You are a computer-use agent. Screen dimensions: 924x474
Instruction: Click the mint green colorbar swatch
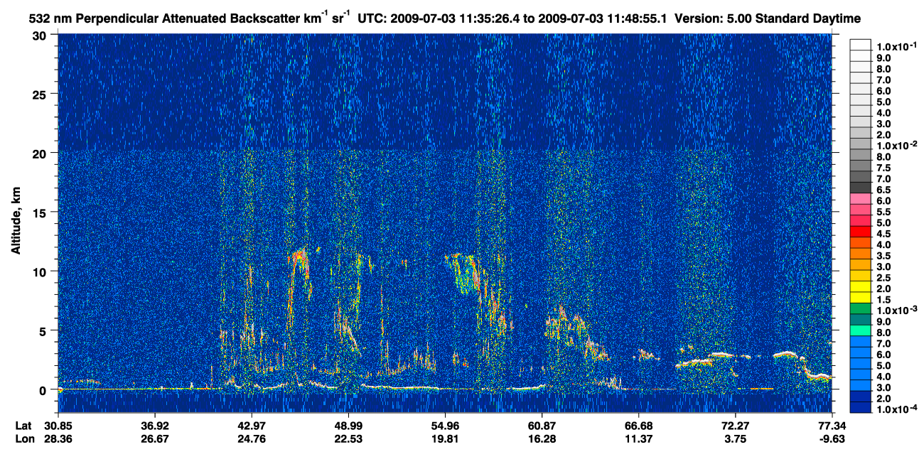[860, 331]
